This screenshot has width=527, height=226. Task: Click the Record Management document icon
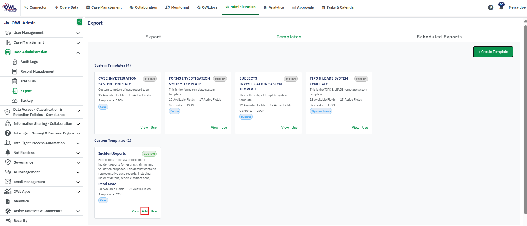pos(15,72)
